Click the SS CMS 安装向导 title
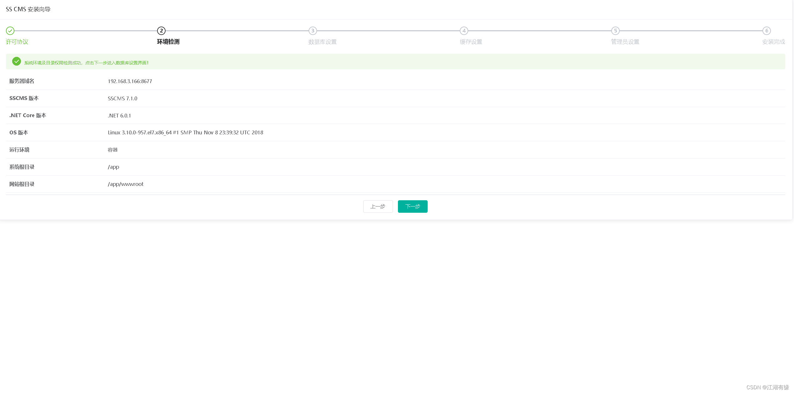794x393 pixels. pos(28,9)
